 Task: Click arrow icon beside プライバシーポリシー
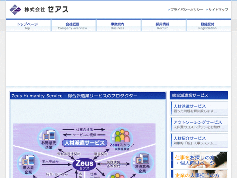[169, 10]
